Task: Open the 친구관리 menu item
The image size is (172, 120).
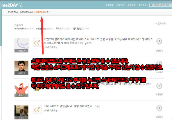Action: tap(121, 5)
